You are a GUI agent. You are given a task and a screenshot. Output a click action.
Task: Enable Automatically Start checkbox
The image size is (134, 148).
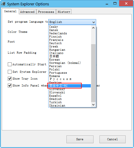click(x=10, y=64)
